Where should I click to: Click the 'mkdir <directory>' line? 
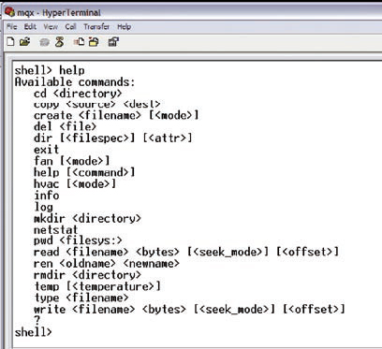[87, 218]
